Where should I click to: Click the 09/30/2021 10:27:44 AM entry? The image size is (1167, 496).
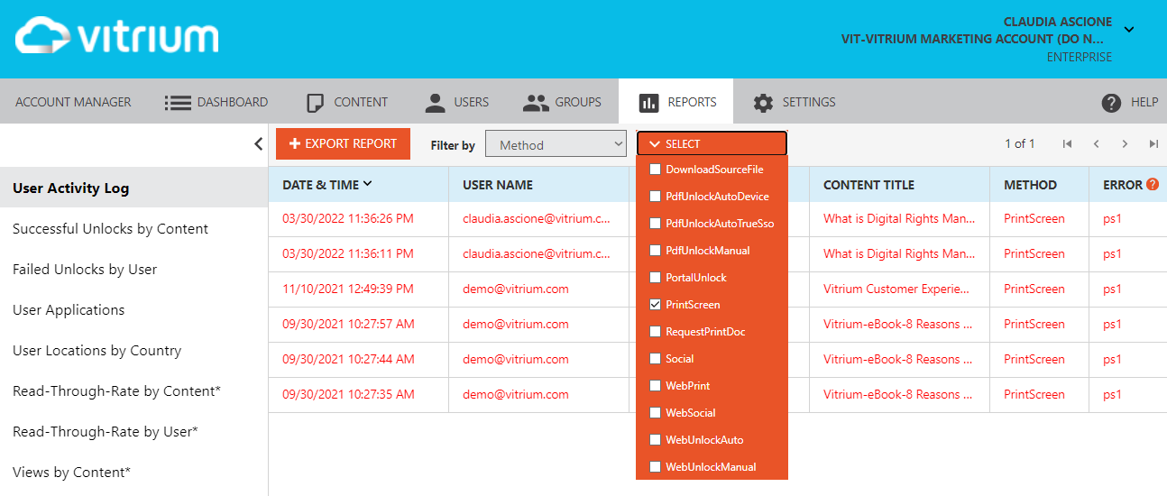(x=348, y=360)
